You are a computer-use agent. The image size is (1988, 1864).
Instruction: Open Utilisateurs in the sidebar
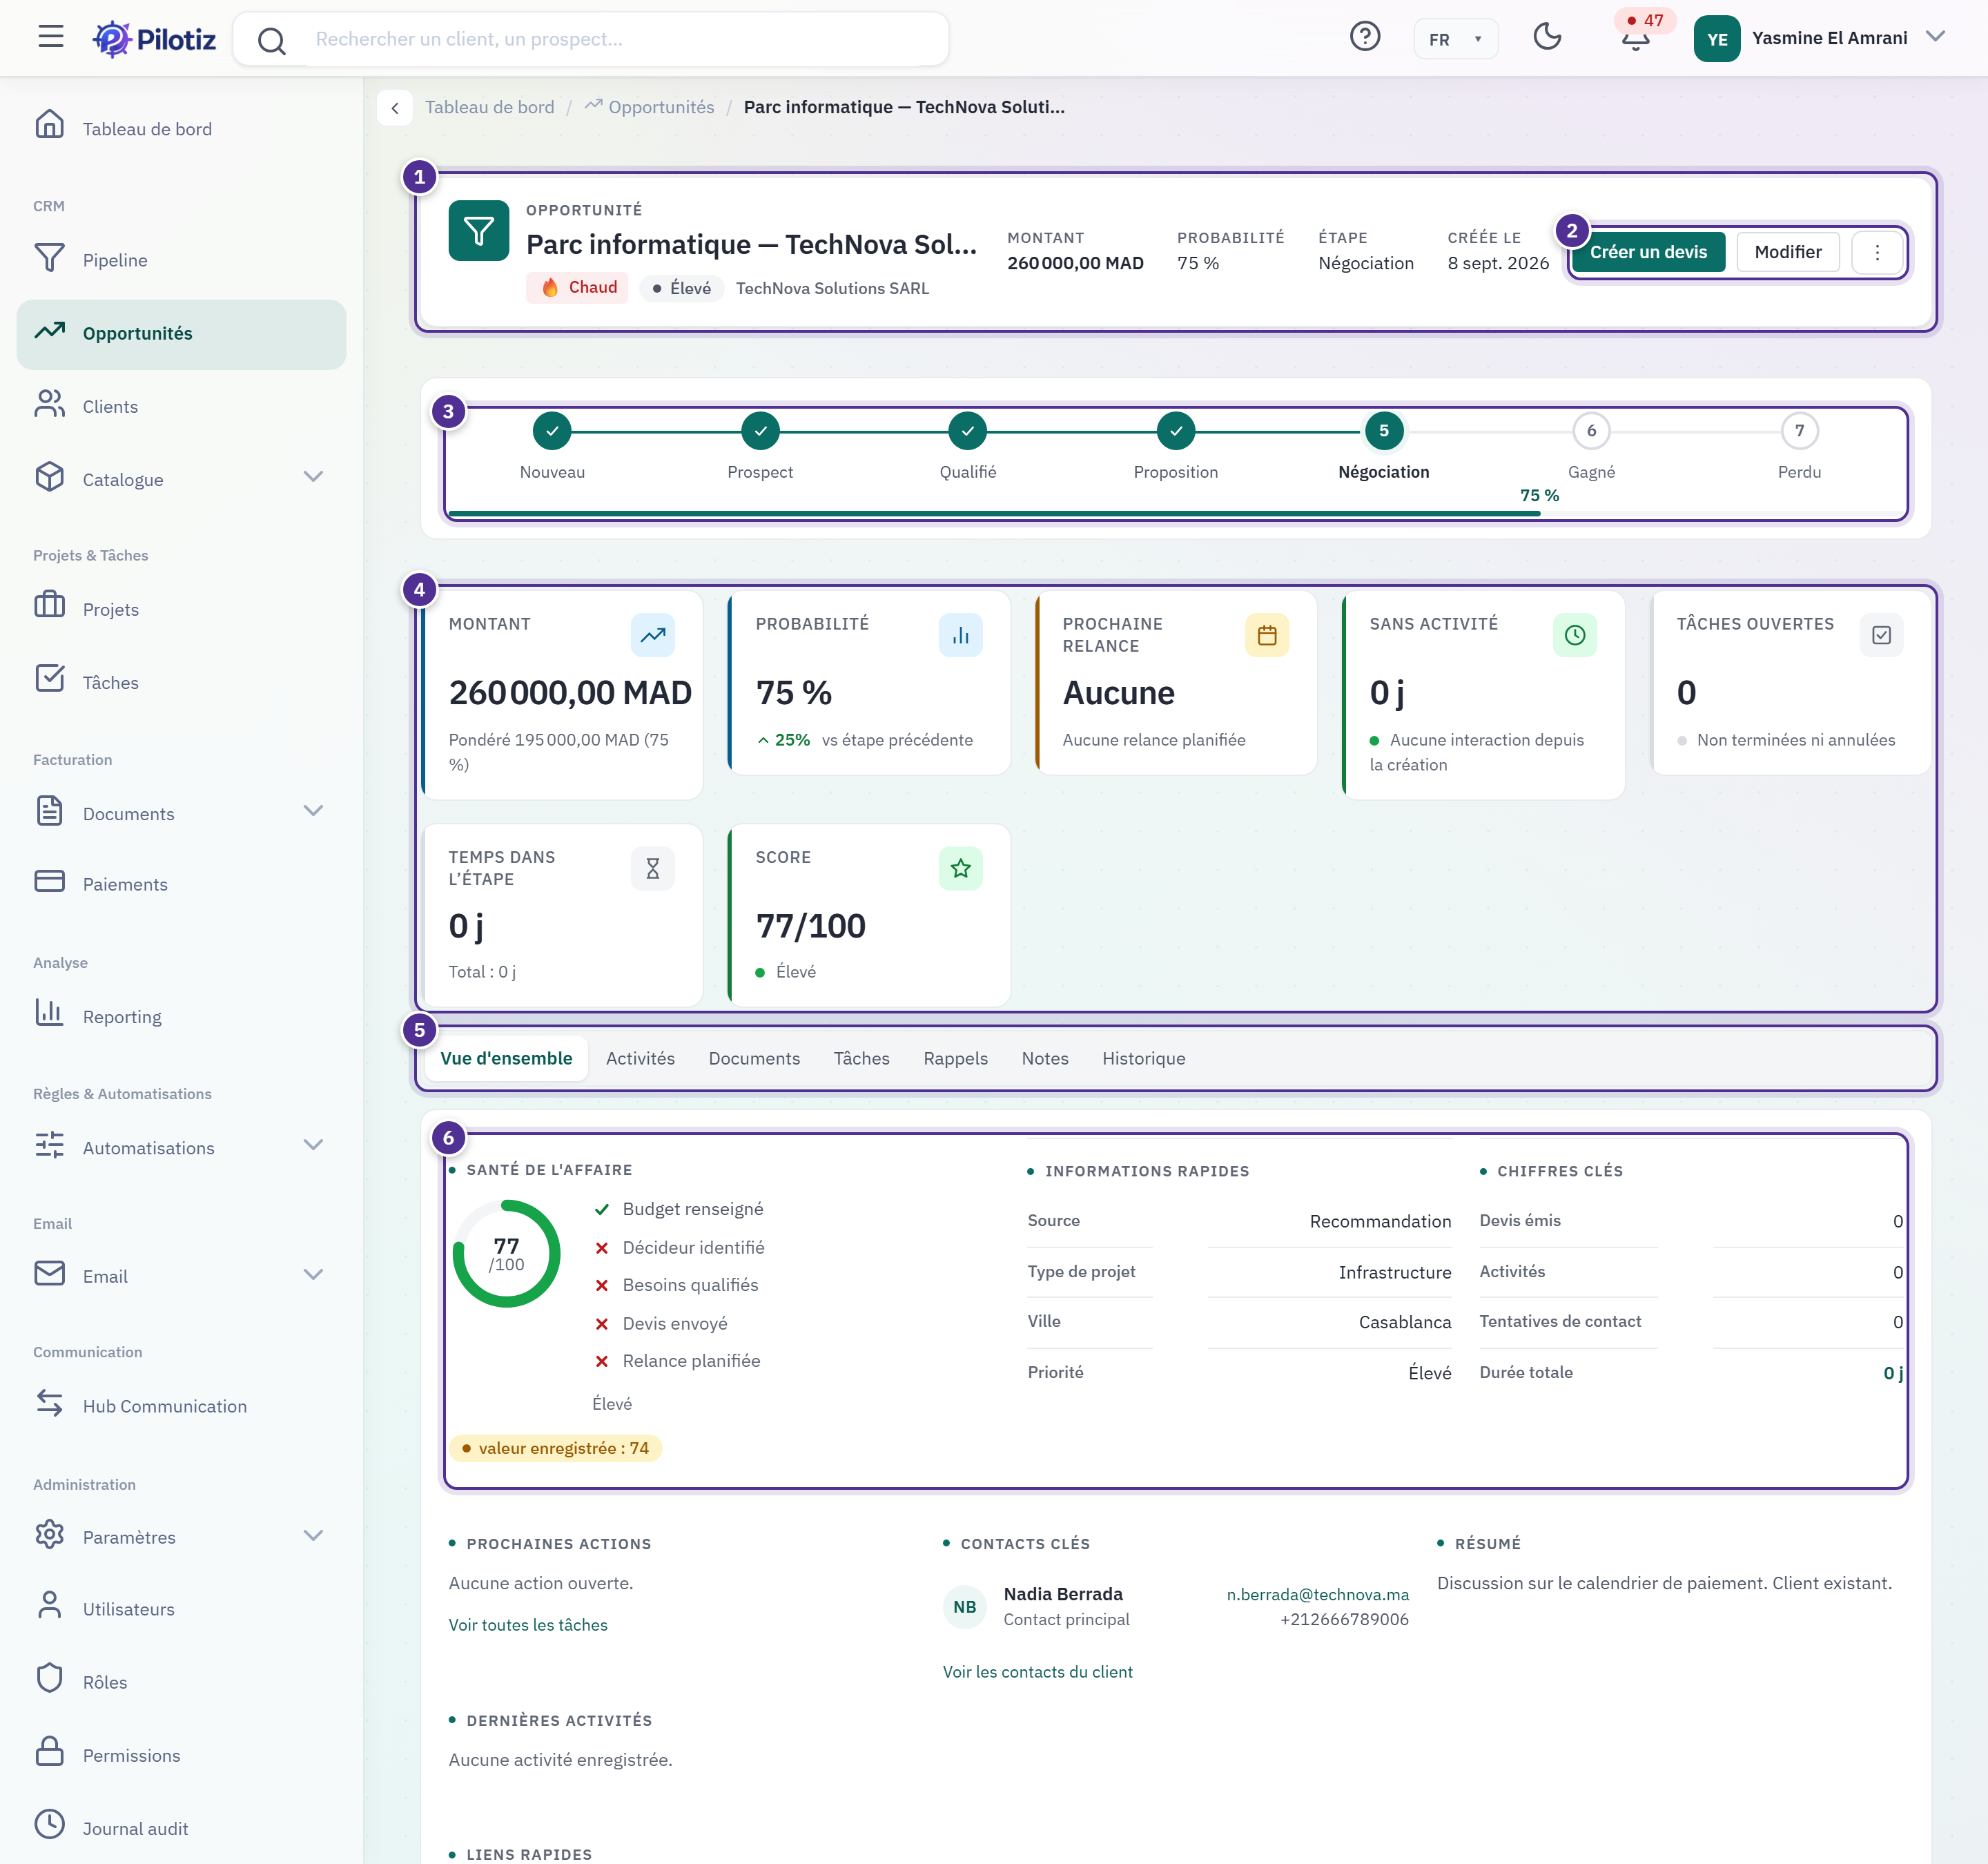181,1608
